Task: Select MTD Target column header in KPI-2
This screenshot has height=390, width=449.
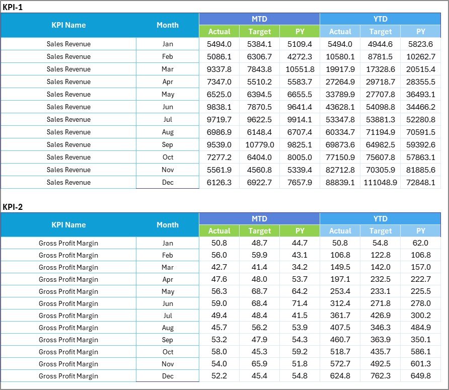Action: 259,231
